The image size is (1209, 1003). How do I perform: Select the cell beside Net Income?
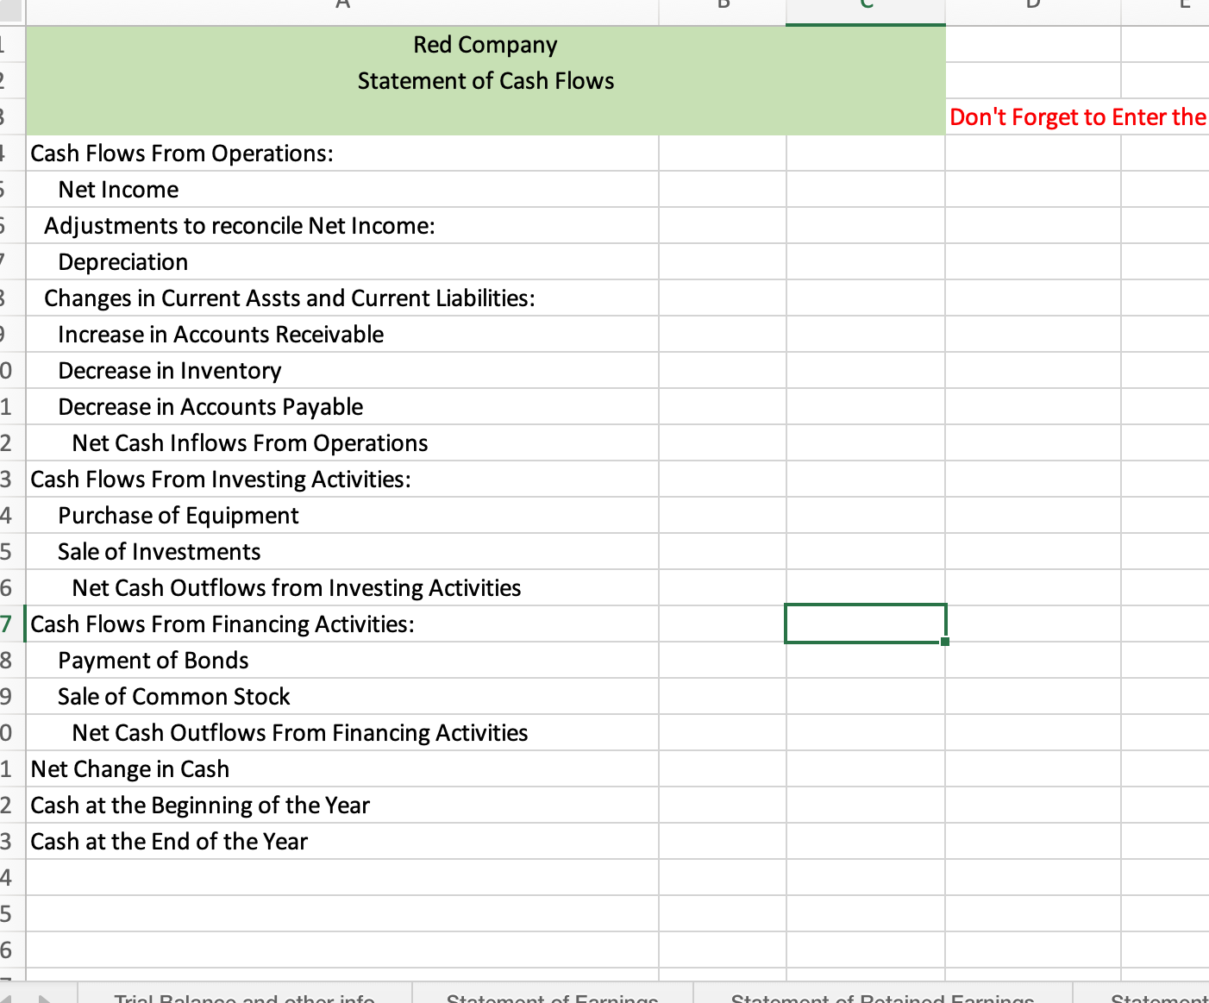click(x=722, y=189)
